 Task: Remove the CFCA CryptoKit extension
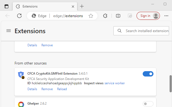pyautogui.click(x=47, y=89)
